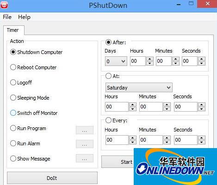Click the At Minutes input field

pos(151,107)
